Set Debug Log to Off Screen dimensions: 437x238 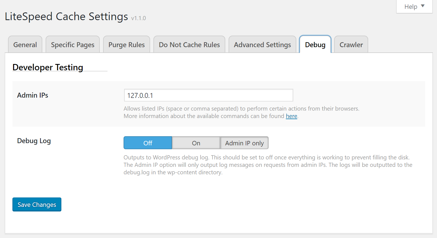148,143
